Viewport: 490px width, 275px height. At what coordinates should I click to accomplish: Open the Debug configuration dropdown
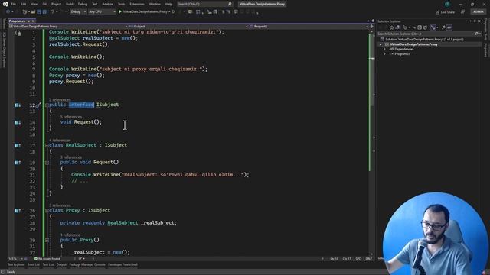coord(78,12)
